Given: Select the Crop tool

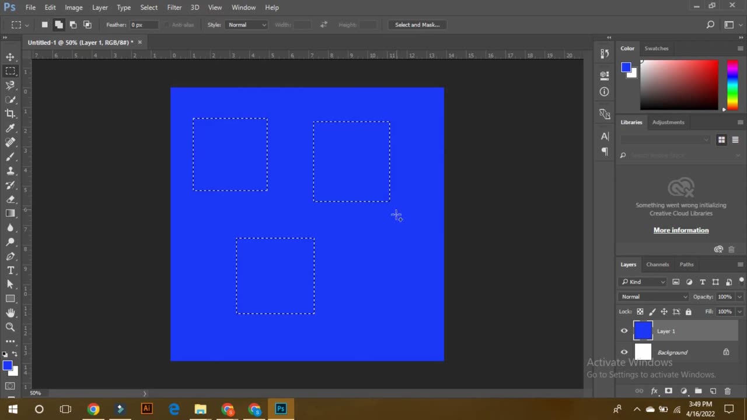Looking at the screenshot, I should pos(11,114).
